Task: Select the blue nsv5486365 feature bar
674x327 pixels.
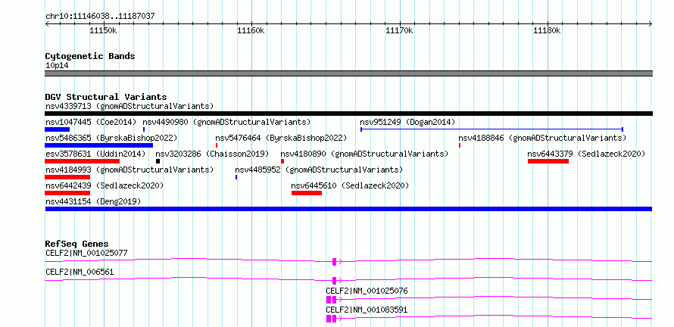Action: coord(99,145)
